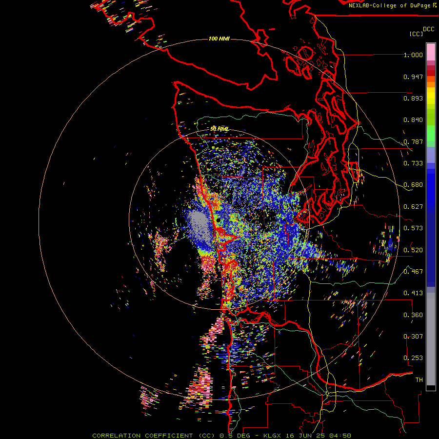This screenshot has height=439, width=439.
Task: Pick the gray segment of the color bar
Action: pyautogui.click(x=431, y=339)
